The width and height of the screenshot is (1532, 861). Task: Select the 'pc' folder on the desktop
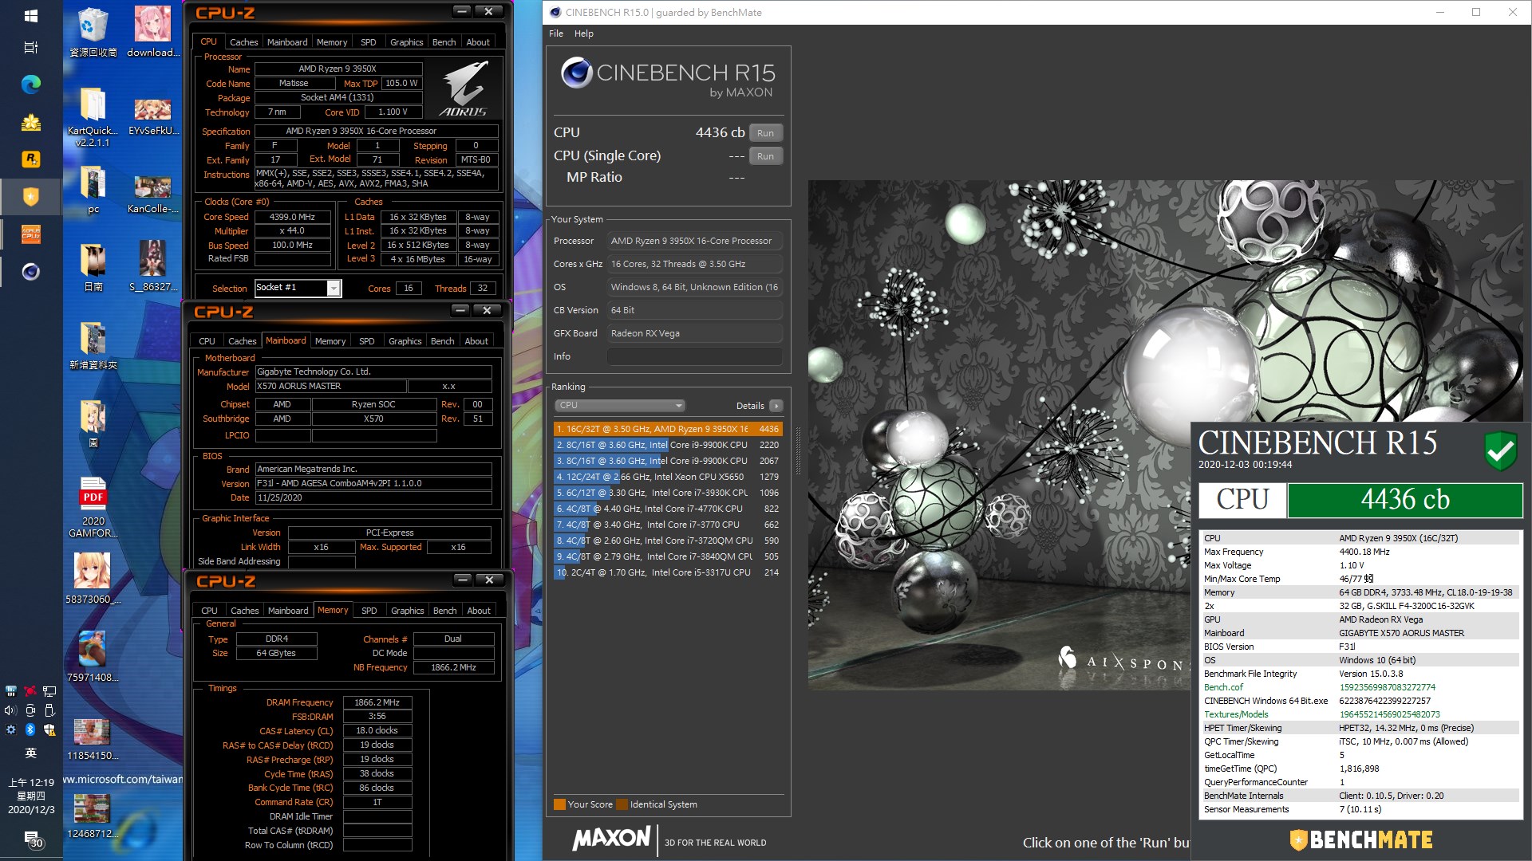pyautogui.click(x=93, y=190)
